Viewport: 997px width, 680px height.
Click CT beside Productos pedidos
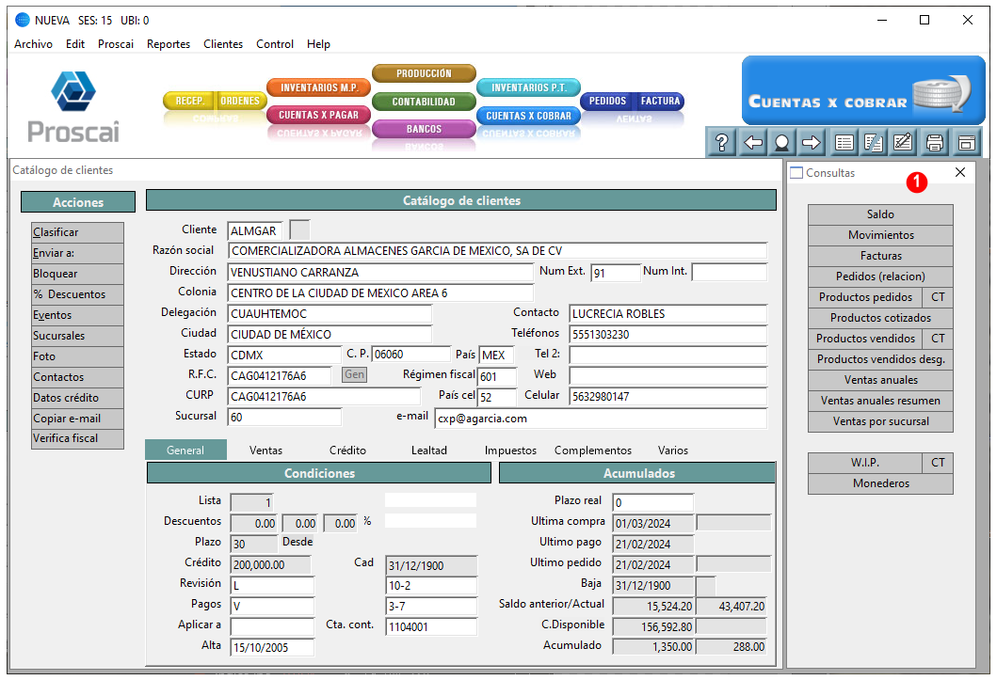click(x=938, y=297)
